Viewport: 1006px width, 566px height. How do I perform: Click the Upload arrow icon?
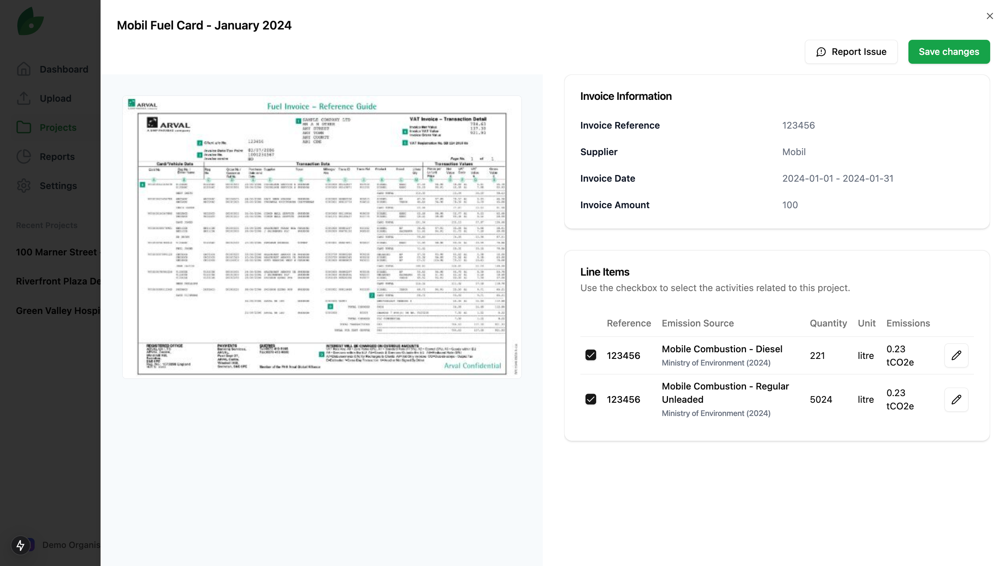24,98
